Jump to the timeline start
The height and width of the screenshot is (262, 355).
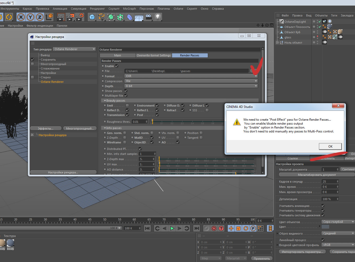tap(147, 228)
